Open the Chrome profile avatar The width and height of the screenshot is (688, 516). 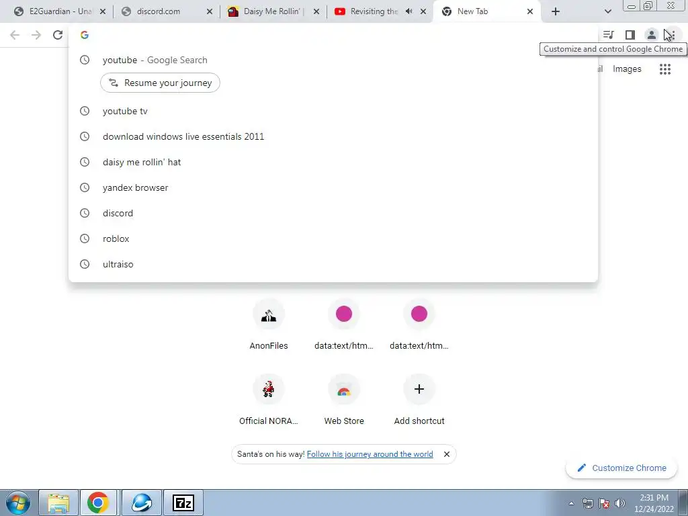coord(652,35)
